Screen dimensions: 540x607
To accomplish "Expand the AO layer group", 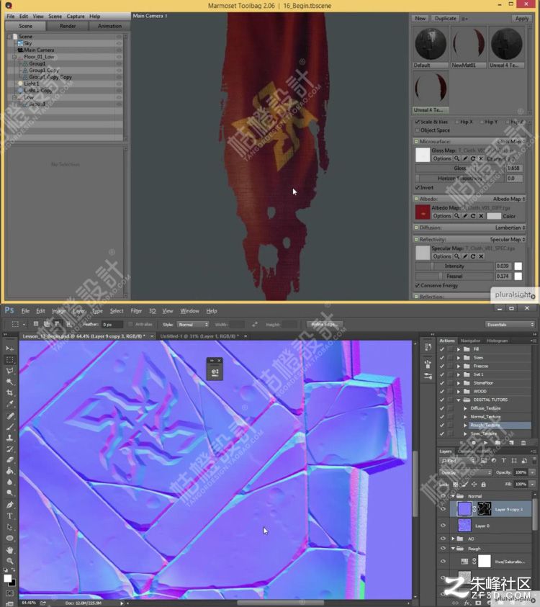I will tap(453, 539).
